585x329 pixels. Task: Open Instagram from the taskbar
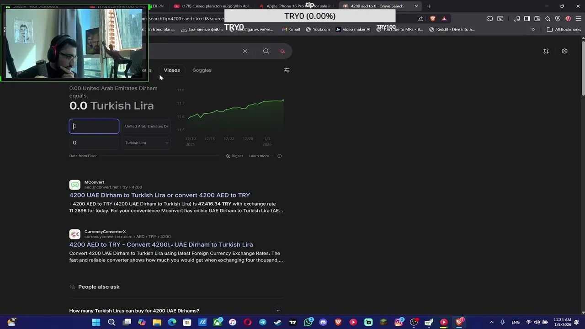[399, 322]
